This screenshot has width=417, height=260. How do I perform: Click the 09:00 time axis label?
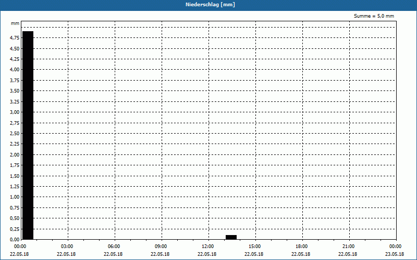click(161, 246)
